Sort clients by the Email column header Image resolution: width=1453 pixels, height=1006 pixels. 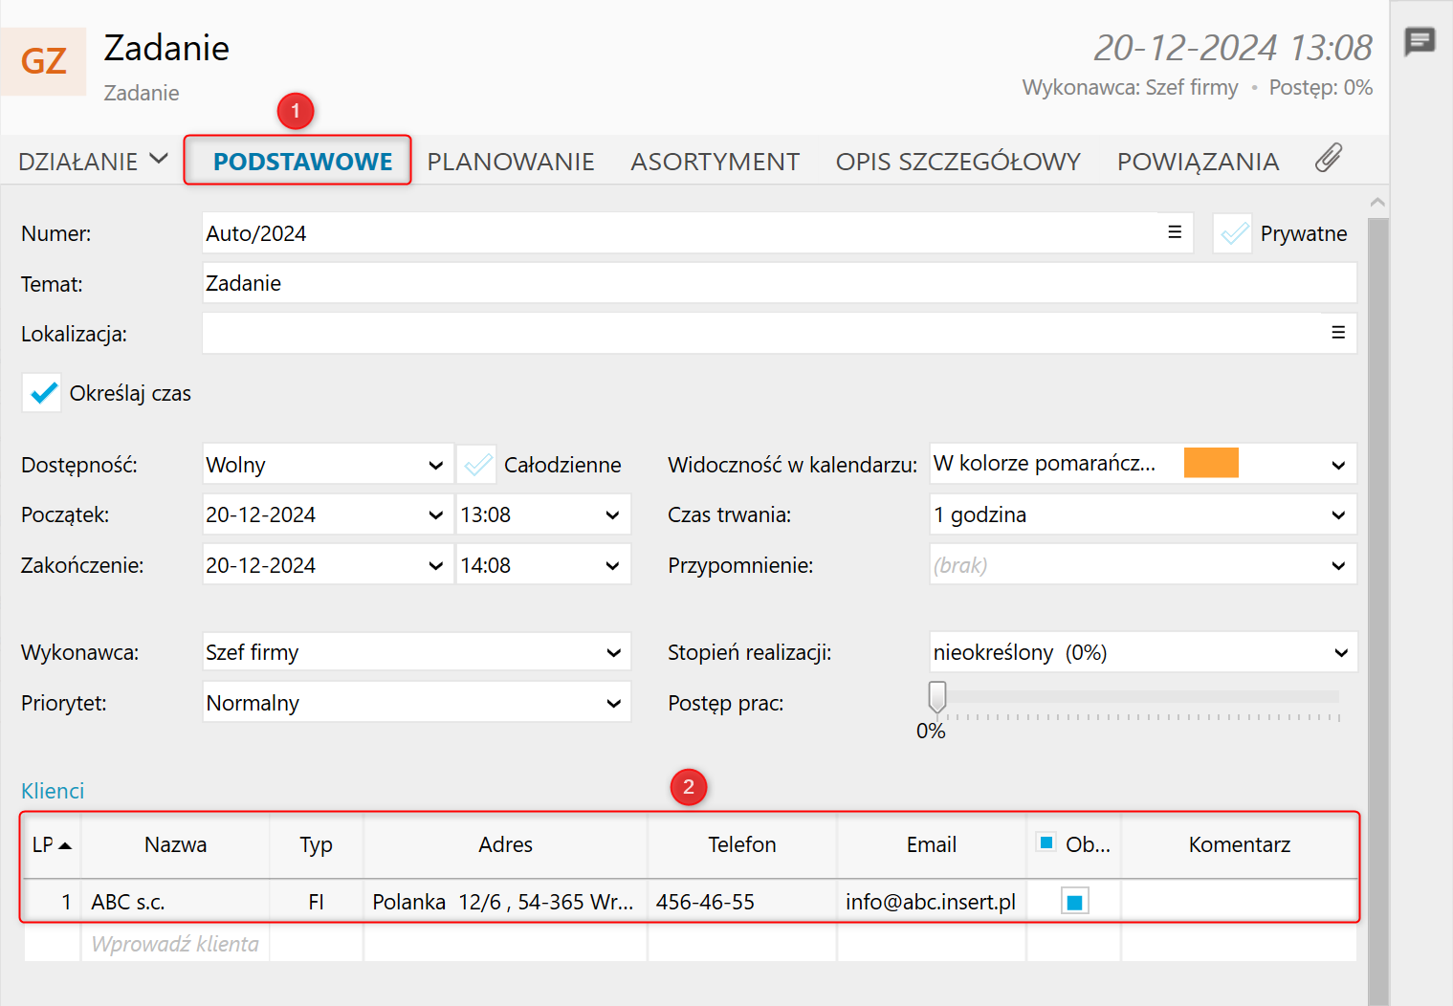click(x=931, y=845)
